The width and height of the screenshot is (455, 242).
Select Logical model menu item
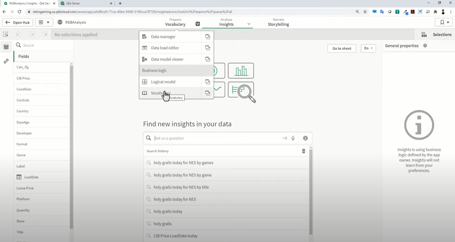click(x=170, y=82)
